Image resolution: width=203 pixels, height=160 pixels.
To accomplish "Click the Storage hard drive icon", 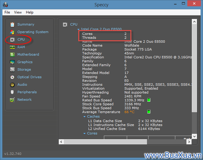I will tap(12, 69).
